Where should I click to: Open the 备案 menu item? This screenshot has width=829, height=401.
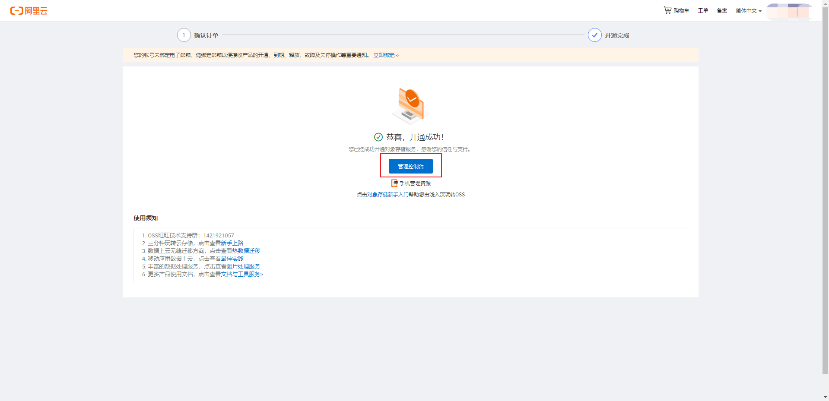[721, 10]
